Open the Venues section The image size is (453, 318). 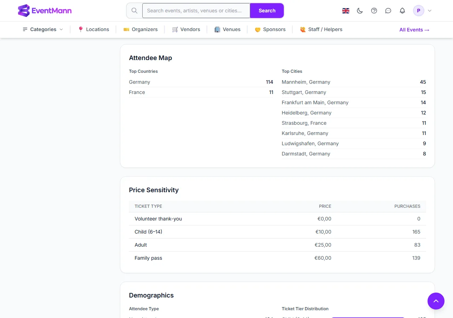point(228,29)
